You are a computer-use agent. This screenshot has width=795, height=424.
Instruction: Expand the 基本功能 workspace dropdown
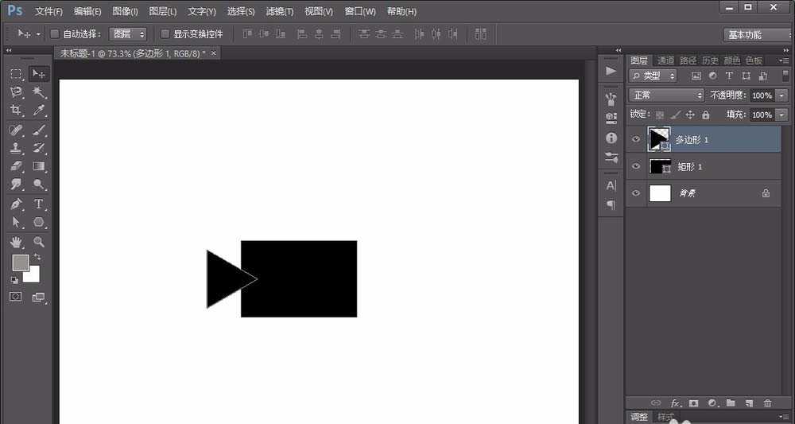755,34
